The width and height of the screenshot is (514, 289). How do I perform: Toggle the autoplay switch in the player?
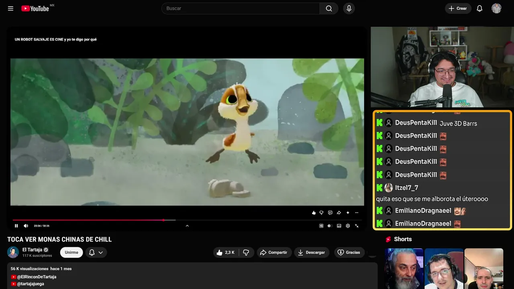click(329, 226)
